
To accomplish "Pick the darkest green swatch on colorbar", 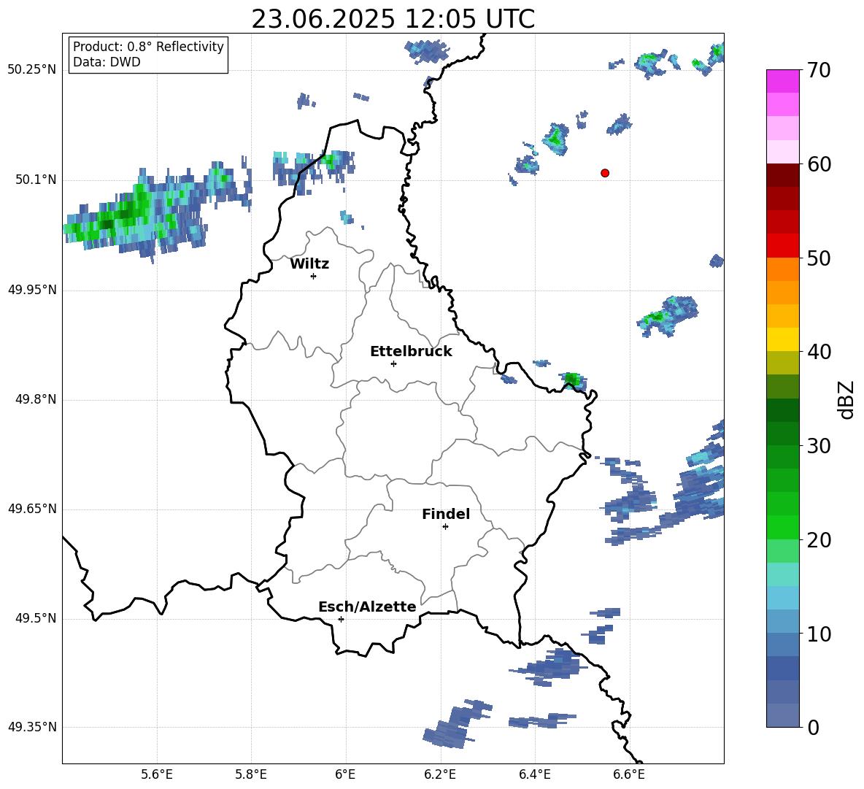I will click(782, 410).
